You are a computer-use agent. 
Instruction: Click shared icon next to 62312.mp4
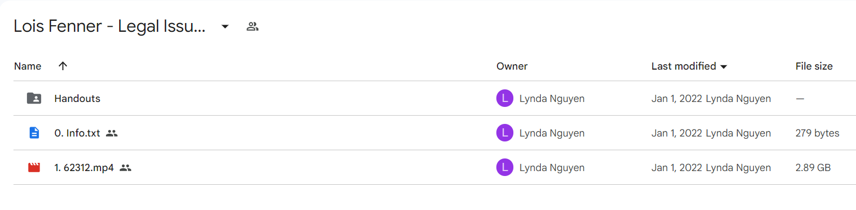125,168
